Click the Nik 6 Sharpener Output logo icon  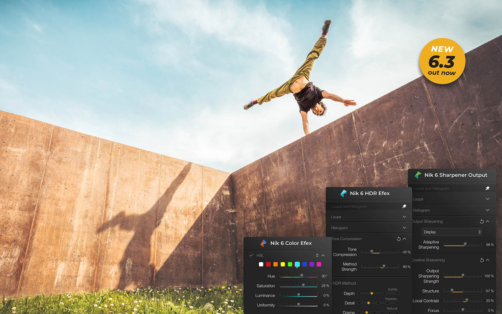pyautogui.click(x=418, y=175)
